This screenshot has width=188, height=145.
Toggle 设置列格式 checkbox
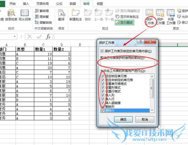pos(103,87)
